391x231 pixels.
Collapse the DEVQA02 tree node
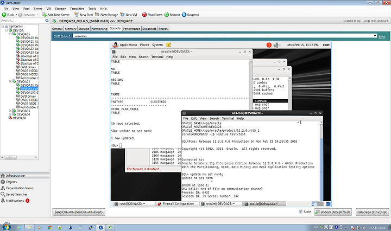tap(10, 81)
